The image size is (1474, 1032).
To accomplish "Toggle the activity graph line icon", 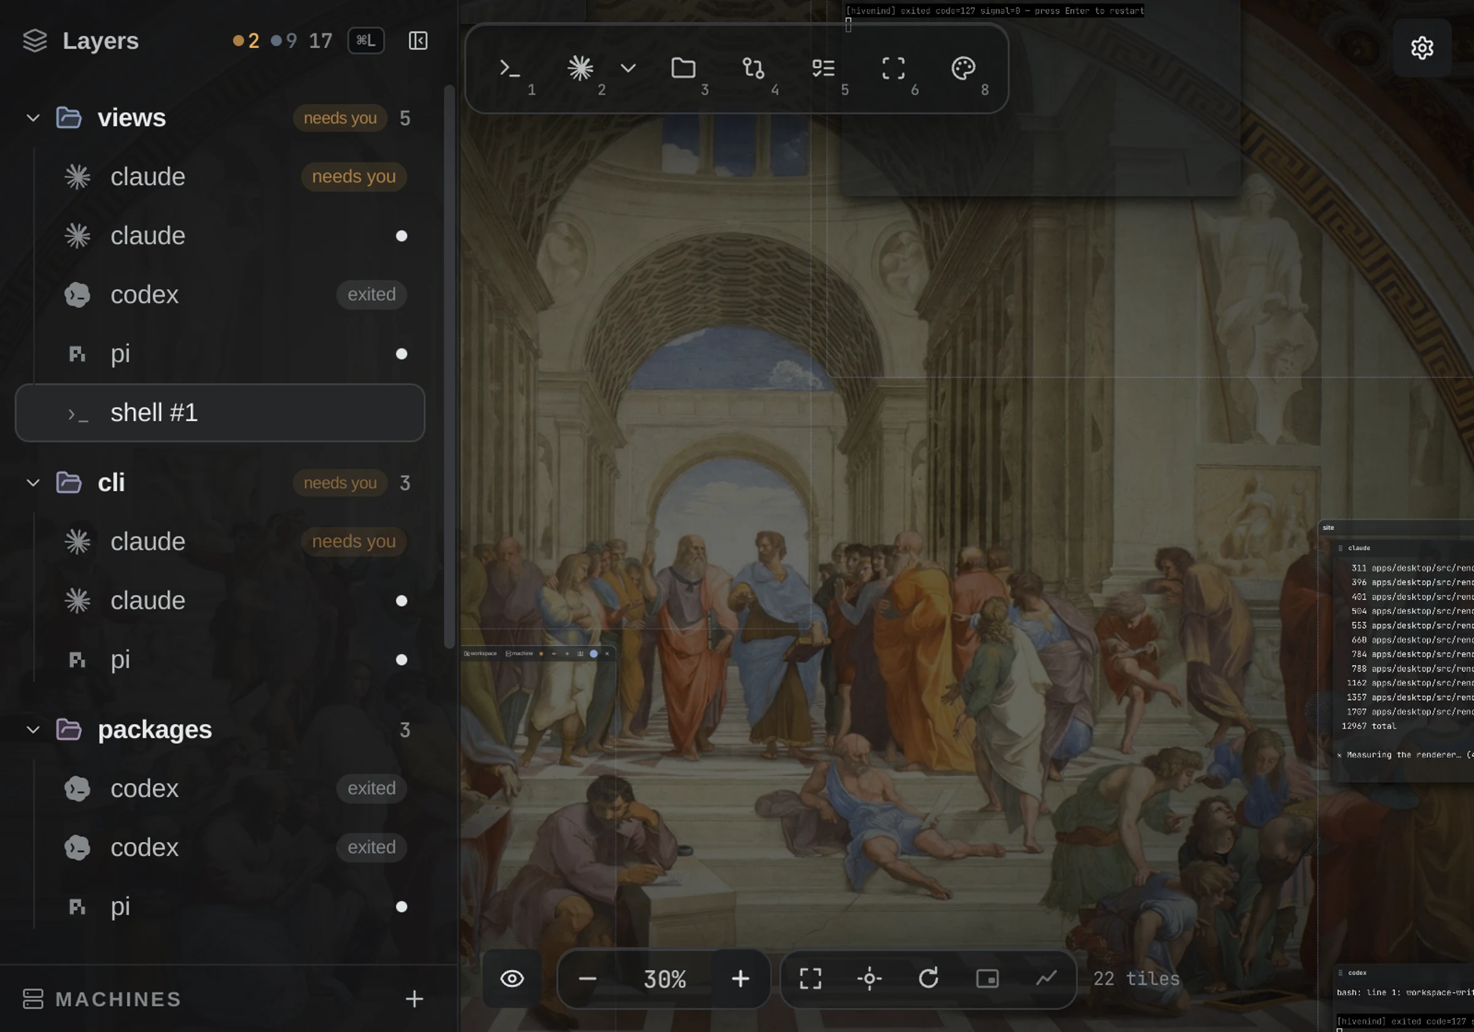I will pyautogui.click(x=1047, y=979).
